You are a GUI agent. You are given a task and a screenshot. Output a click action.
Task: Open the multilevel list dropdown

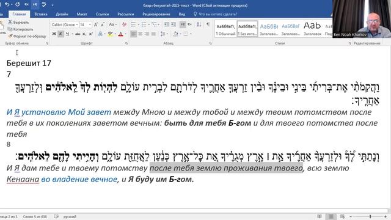[159, 24]
